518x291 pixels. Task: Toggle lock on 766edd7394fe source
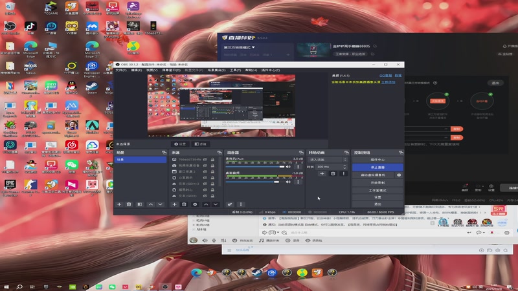coord(213,159)
